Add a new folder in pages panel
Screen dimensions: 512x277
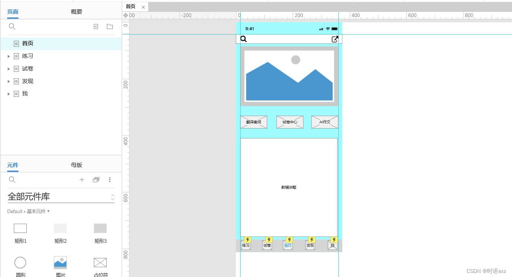[110, 26]
